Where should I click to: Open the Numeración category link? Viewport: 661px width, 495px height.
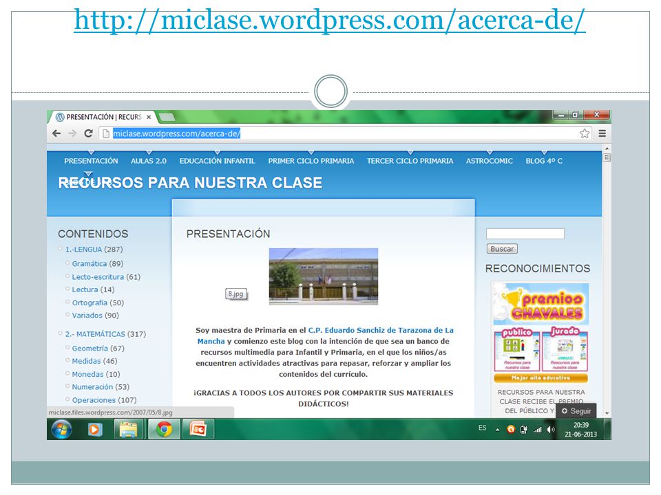pos(92,387)
